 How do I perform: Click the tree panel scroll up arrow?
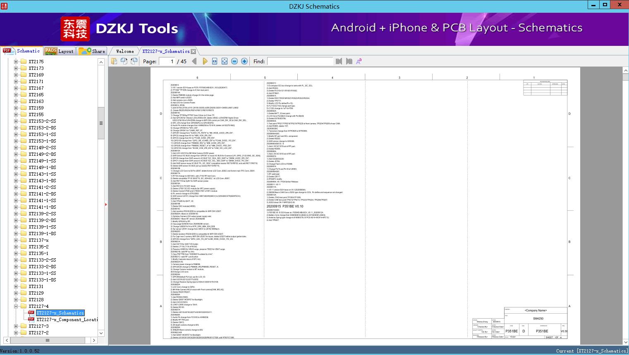(101, 62)
